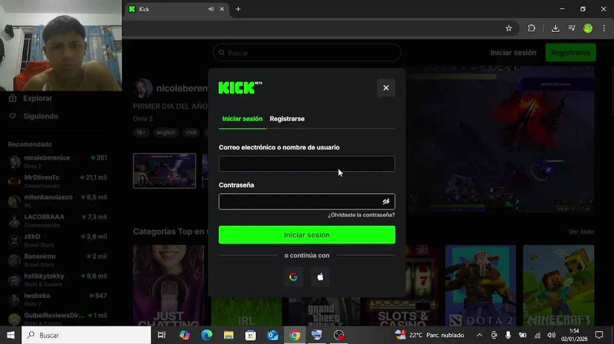Click the 18+ tag under stream title

(x=141, y=132)
